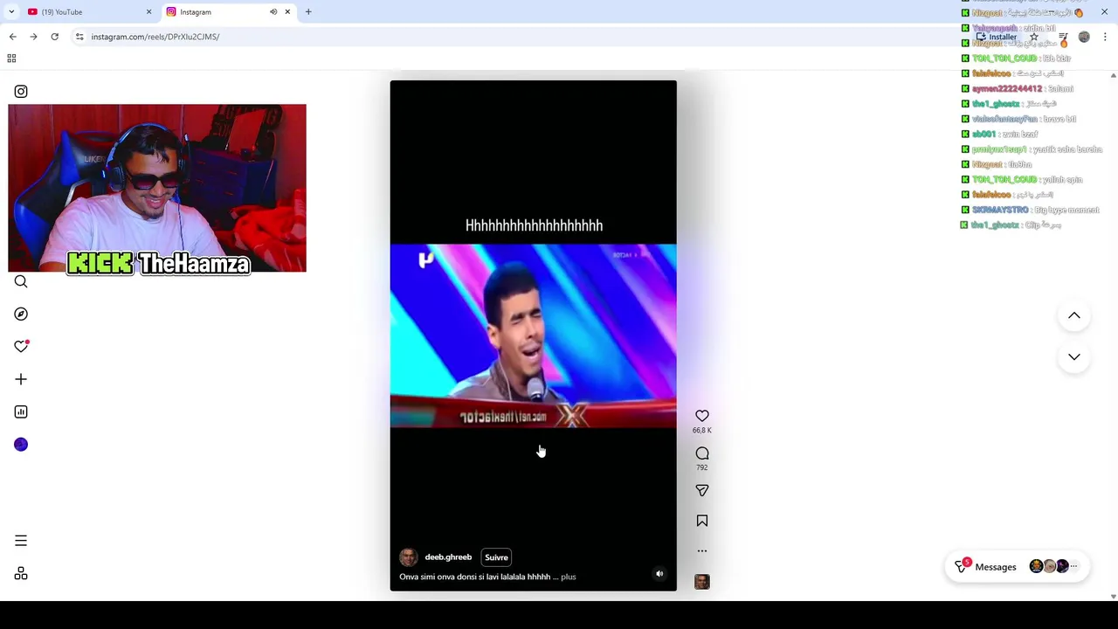Viewport: 1118px width, 629px height.
Task: Close the Instagram tab
Action: point(287,12)
